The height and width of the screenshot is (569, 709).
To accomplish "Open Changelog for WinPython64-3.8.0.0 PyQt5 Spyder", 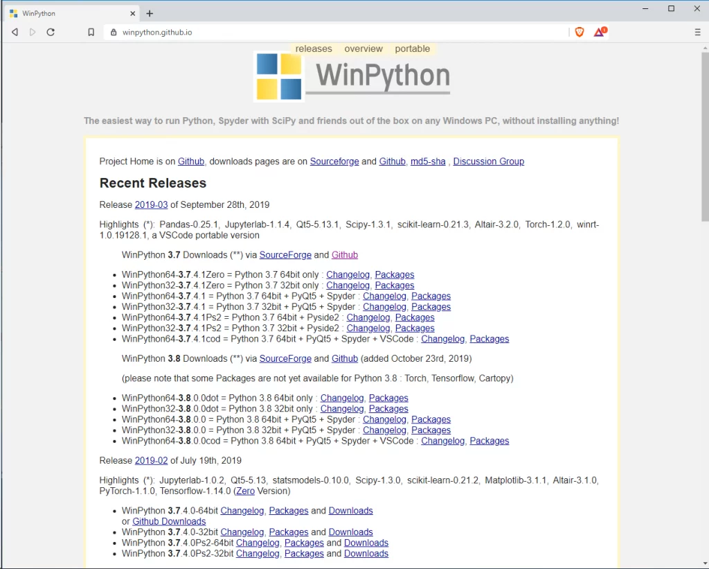I will click(384, 419).
